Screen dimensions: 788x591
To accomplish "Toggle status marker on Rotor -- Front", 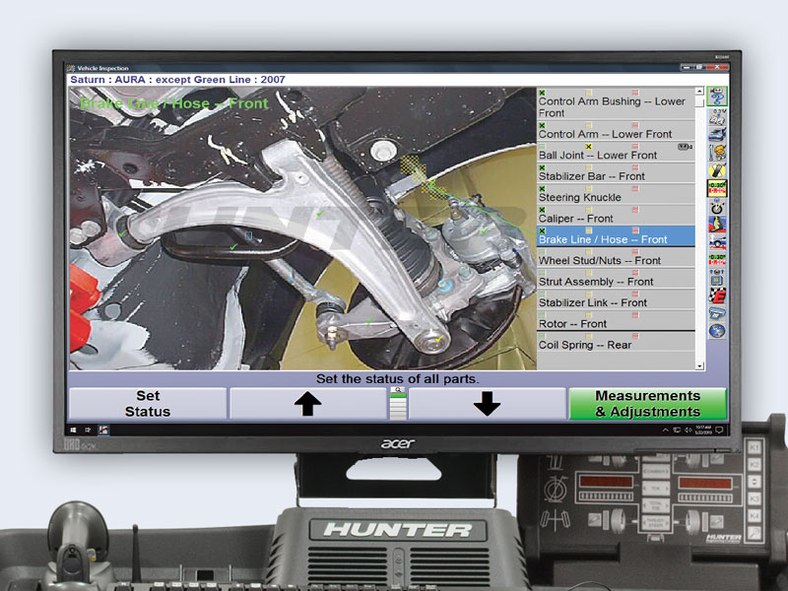I will pos(541,316).
